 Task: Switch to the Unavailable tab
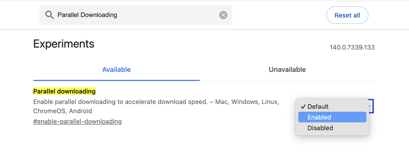click(x=287, y=70)
